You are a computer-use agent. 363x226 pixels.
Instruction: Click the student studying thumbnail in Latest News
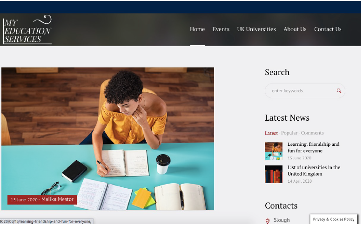click(274, 151)
